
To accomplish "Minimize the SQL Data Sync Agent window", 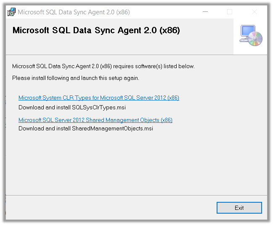I will [x=205, y=12].
